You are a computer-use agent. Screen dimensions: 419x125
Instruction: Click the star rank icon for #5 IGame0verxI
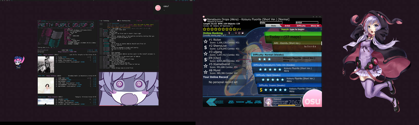point(205,66)
